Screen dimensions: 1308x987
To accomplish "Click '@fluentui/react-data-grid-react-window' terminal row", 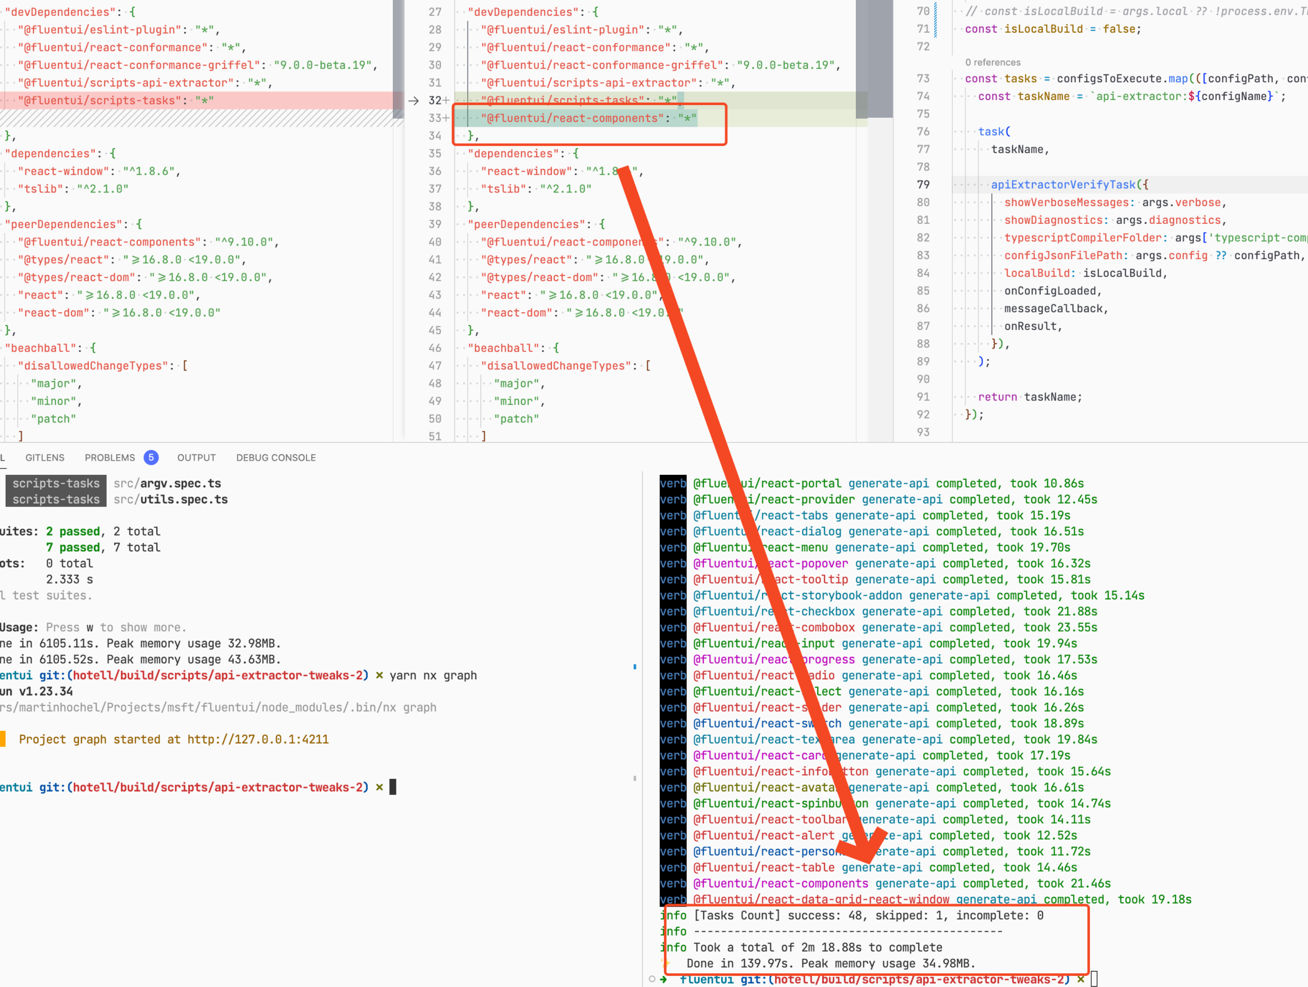I will click(x=925, y=900).
